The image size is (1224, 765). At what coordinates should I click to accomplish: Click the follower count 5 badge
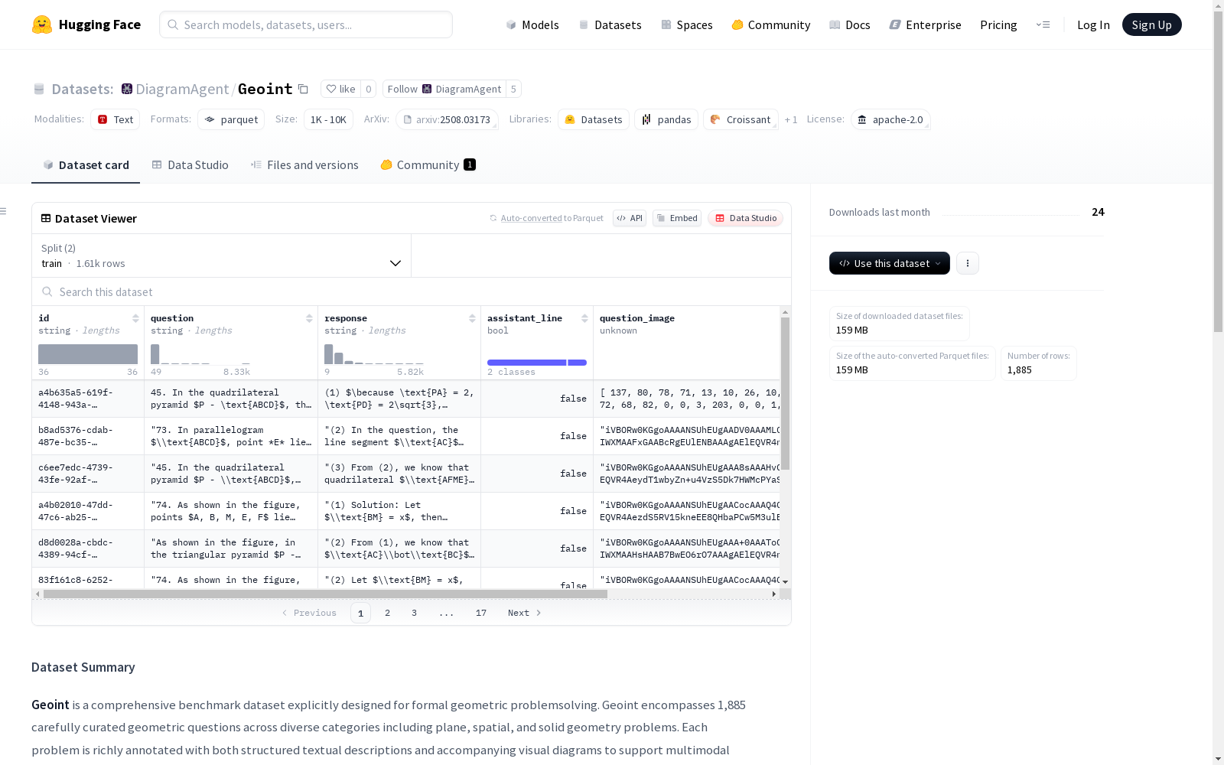(x=514, y=89)
